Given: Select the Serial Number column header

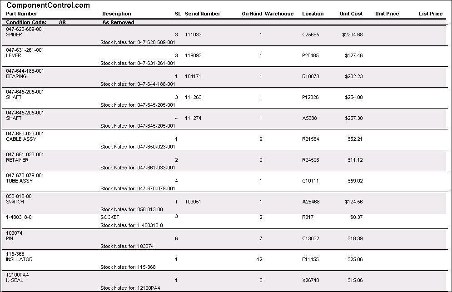Looking at the screenshot, I should 203,14.
